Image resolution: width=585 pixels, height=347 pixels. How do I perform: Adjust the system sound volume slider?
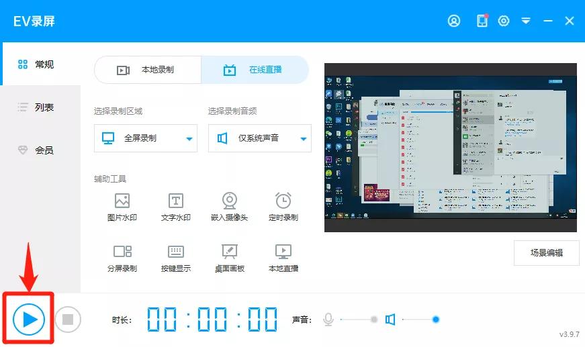pyautogui.click(x=421, y=319)
